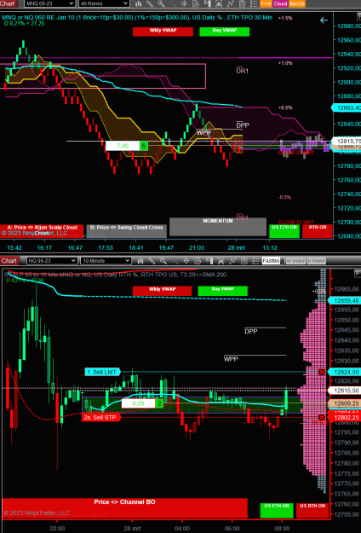The image size is (361, 533).
Task: Click the green Day VWAP button on top chart
Action: 225,32
